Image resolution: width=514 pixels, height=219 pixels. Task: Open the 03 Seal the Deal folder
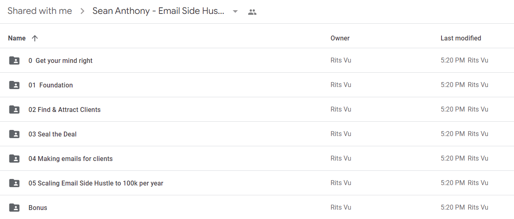click(52, 134)
